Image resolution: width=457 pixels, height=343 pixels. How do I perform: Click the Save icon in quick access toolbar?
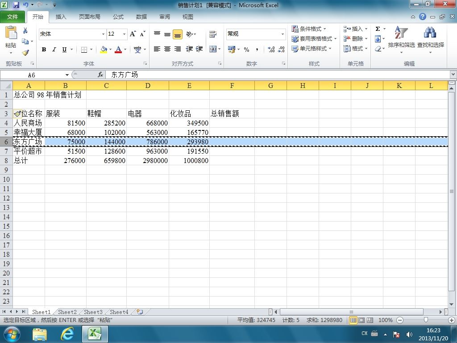coord(16,5)
